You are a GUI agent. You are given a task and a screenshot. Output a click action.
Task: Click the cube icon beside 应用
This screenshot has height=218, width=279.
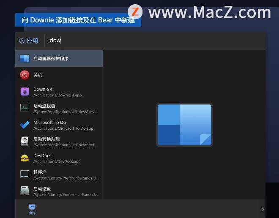tap(22, 41)
